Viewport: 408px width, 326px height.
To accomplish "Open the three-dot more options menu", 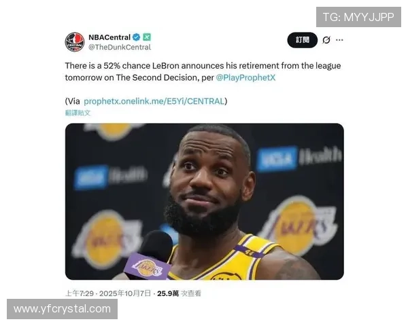I will tap(339, 40).
